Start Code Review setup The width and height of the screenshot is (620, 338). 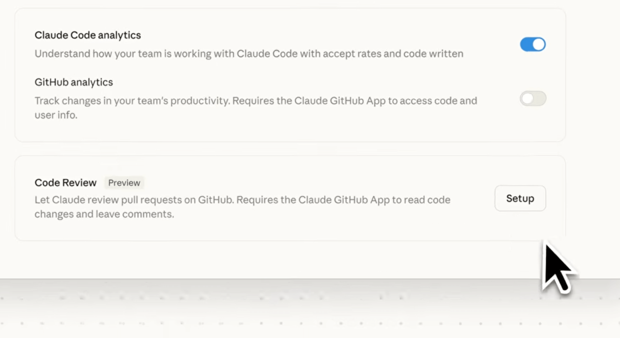point(520,198)
